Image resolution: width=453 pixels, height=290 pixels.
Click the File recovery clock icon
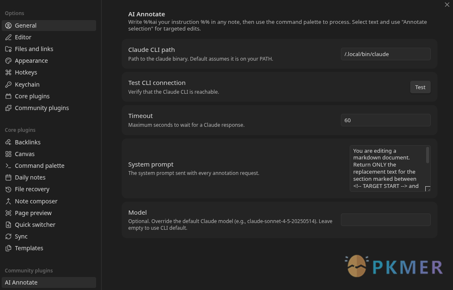8,189
